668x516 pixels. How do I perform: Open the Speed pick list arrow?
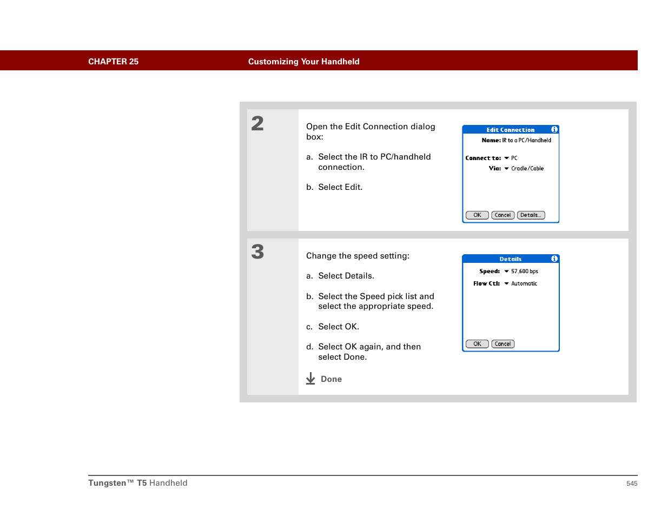506,272
